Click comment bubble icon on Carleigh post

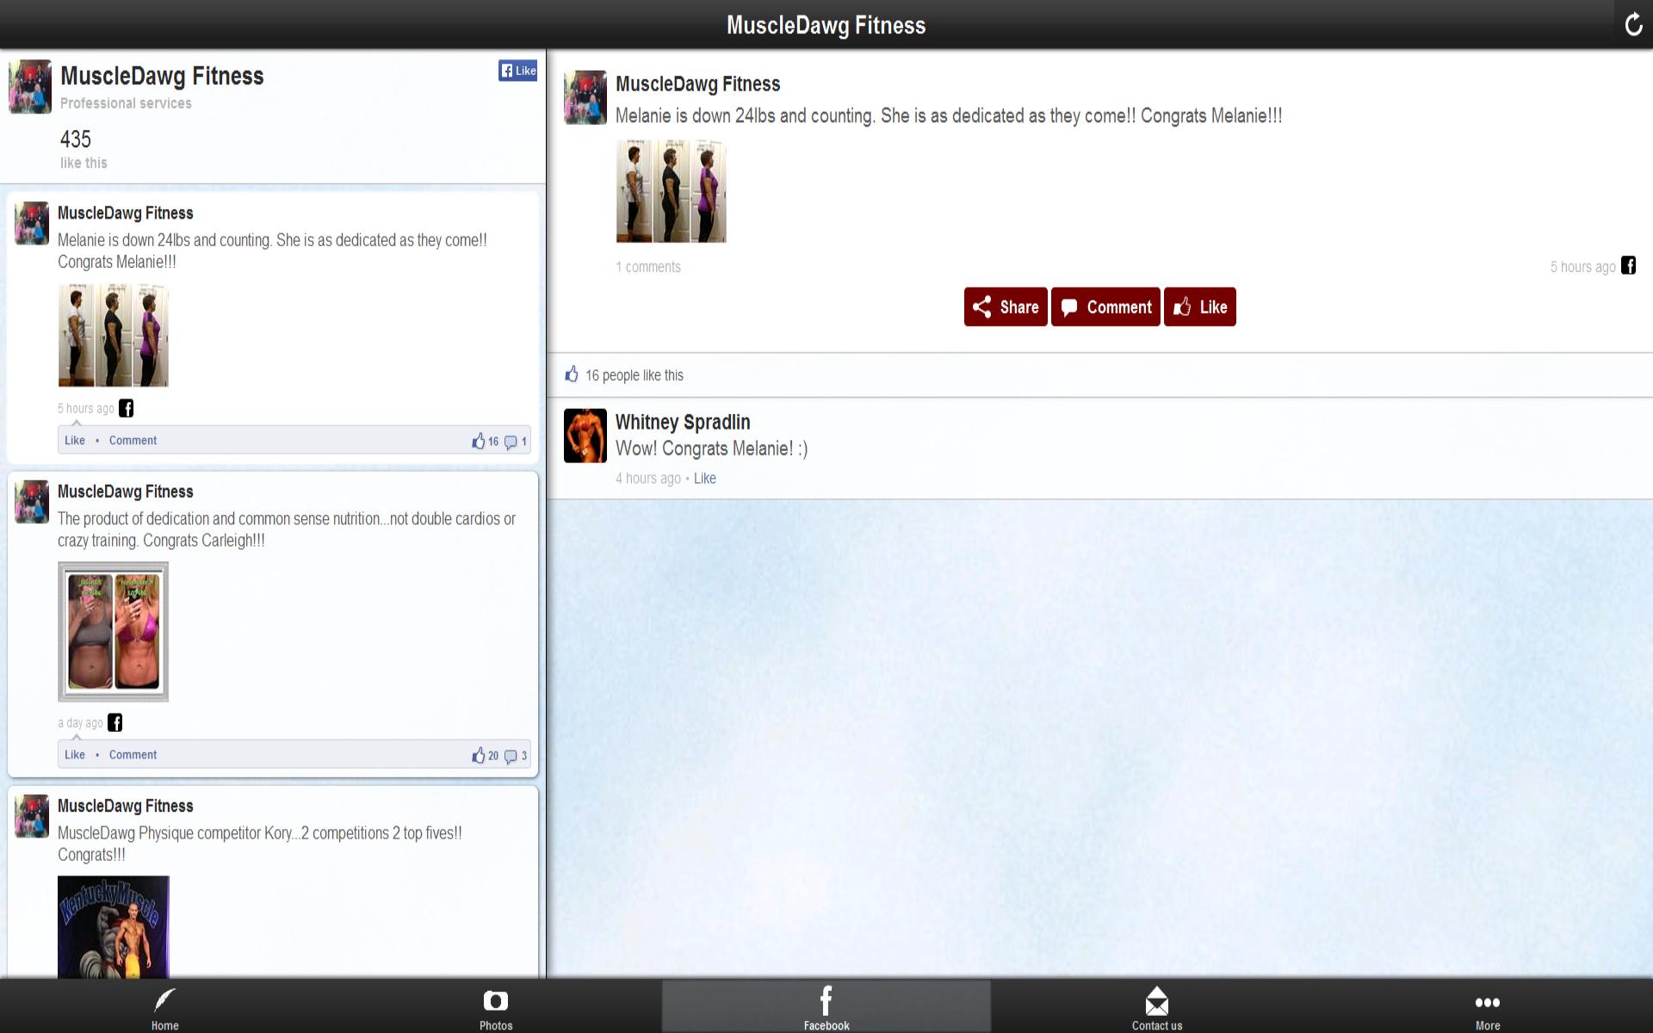(x=511, y=756)
